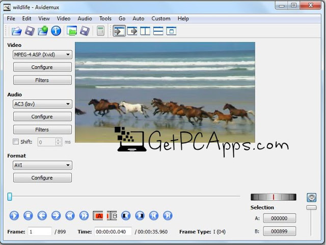The width and height of the screenshot is (326, 245).
Task: Enable the audio Shift checkbox
Action: coord(16,142)
